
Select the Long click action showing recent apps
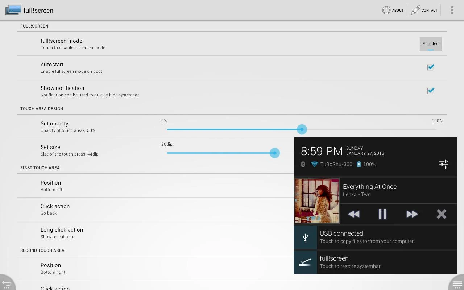pos(145,233)
